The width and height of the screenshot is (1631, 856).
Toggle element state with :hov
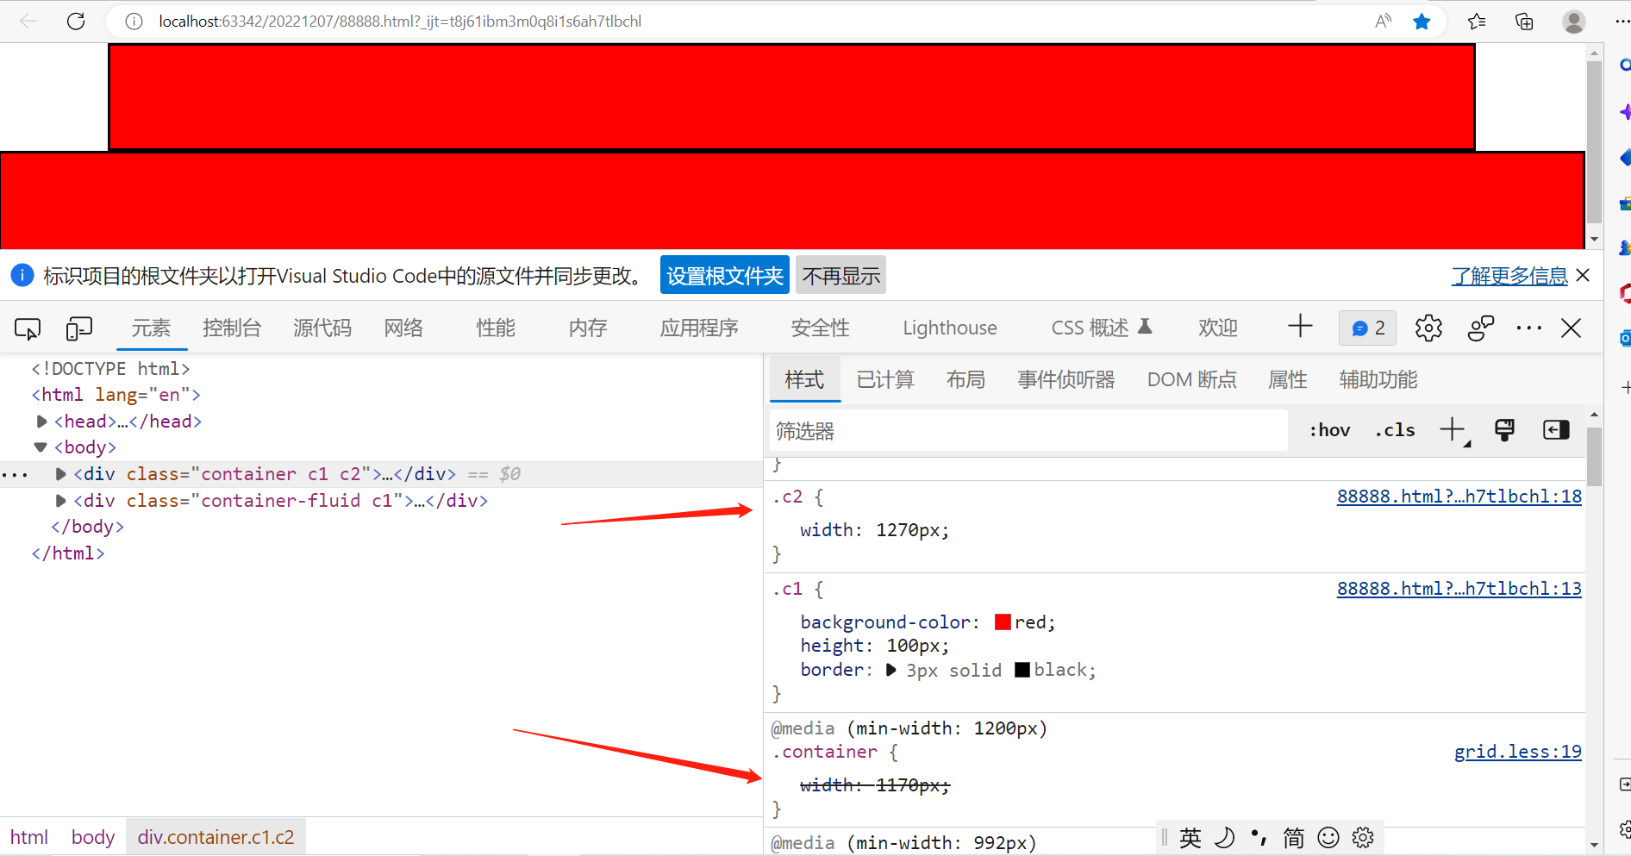click(x=1329, y=430)
